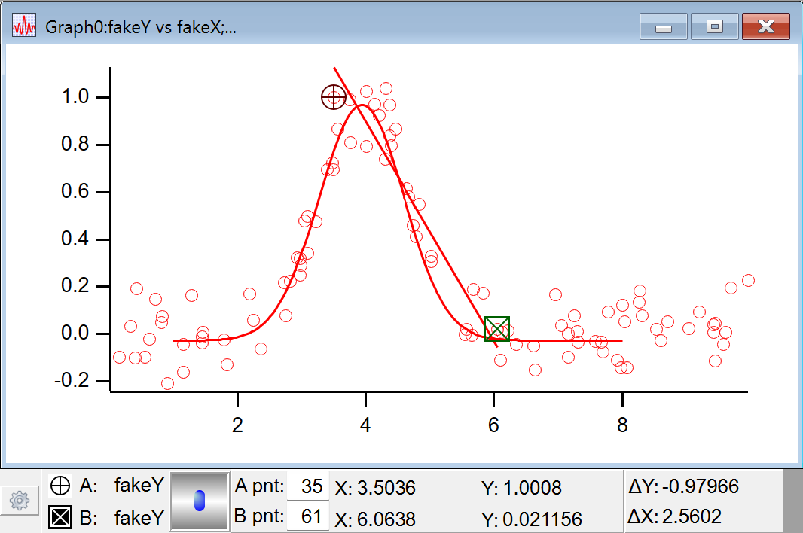
Task: Select the fakeY trace name beside cursor B
Action: coord(139,518)
